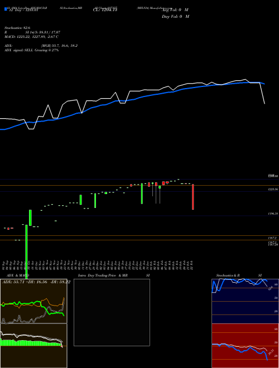The image size is (279, 368).
Task: Click the ADX line sub-chart panel
Action: 33,301
